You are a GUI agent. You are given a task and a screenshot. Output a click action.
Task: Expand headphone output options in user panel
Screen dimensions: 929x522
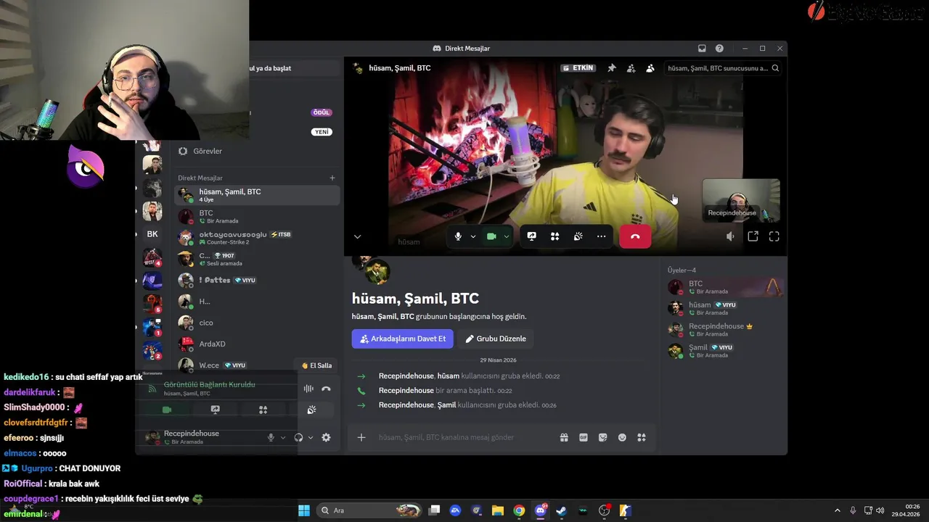click(x=311, y=437)
